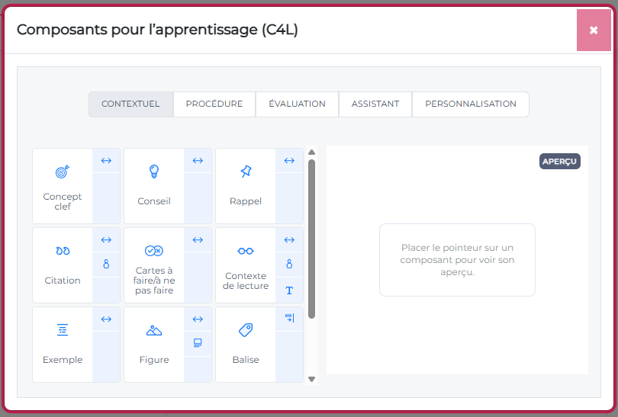
Task: Select the Concept clef component
Action: pos(63,186)
